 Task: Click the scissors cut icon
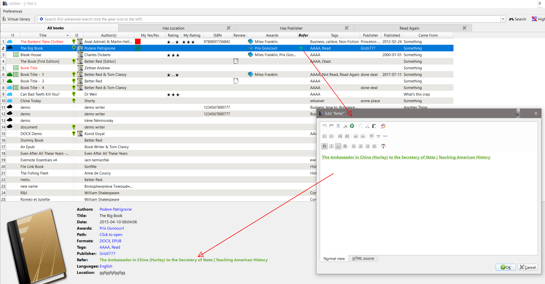tap(367, 126)
